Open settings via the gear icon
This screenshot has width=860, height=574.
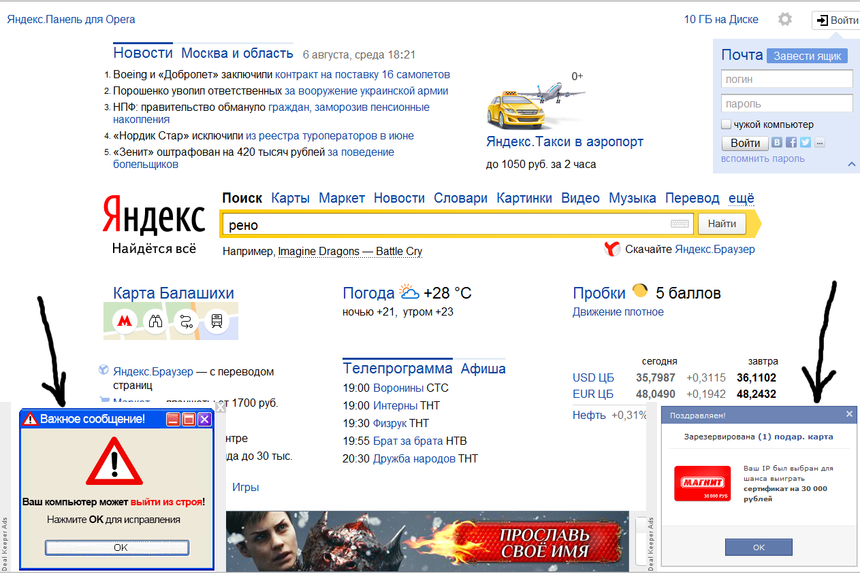pos(785,20)
